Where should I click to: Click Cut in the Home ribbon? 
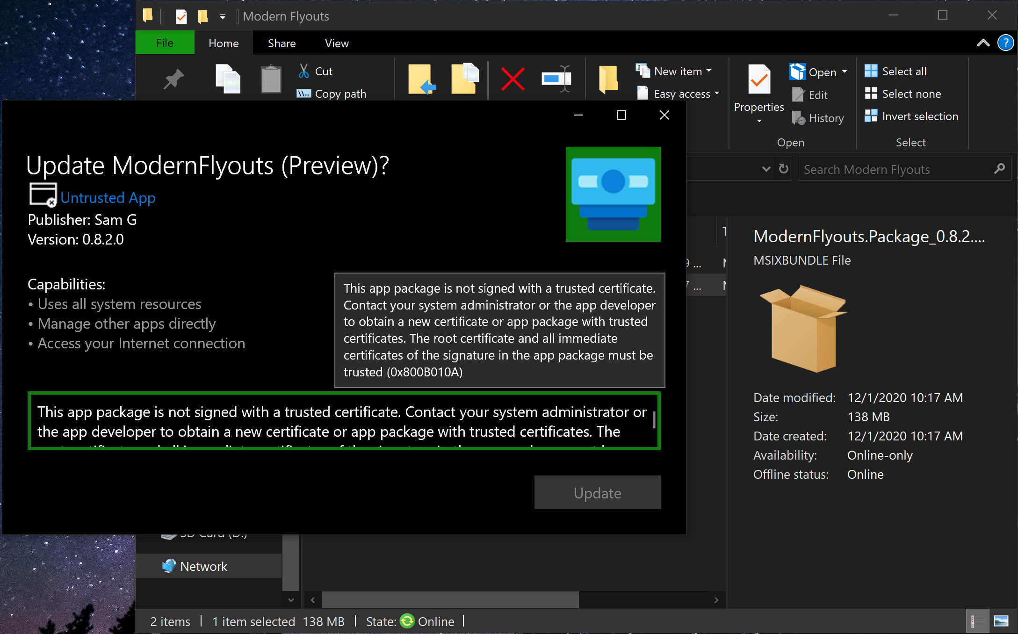tap(315, 72)
